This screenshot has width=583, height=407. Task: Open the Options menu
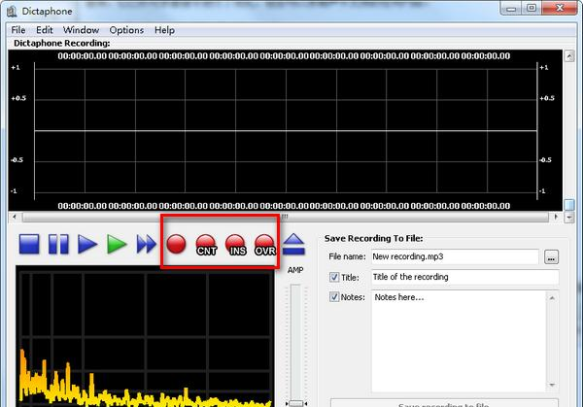[126, 30]
